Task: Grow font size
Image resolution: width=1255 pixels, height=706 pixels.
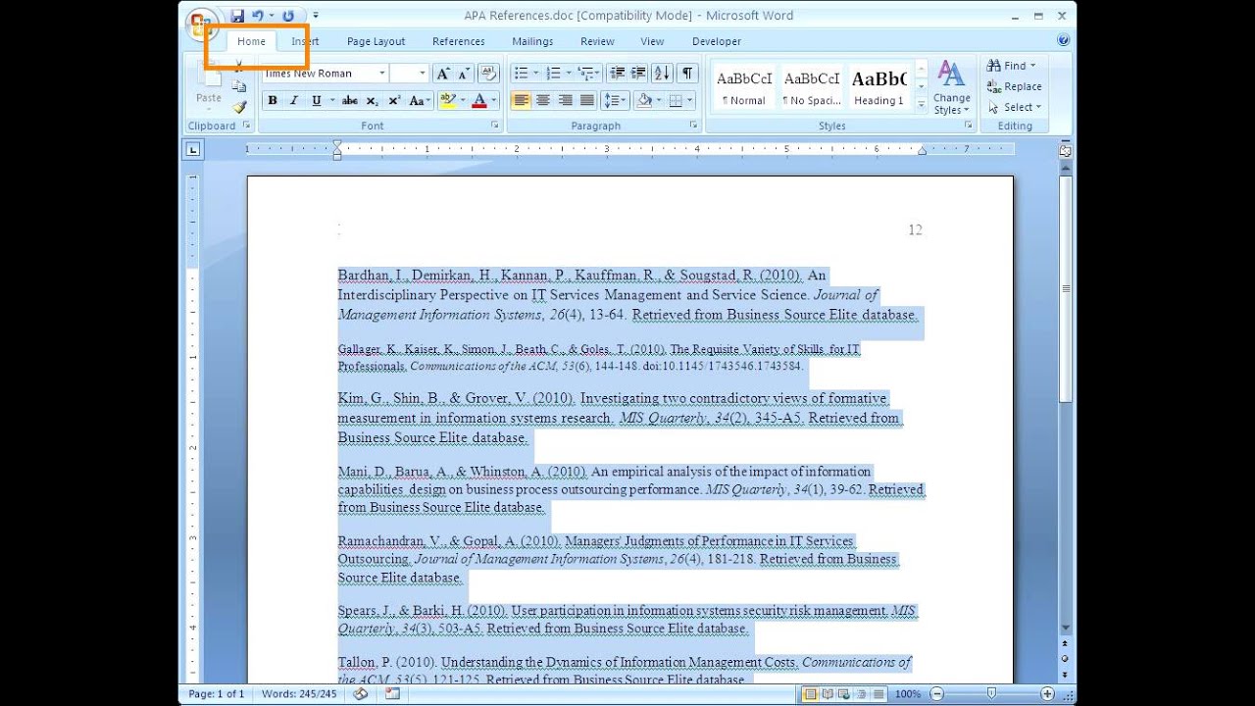Action: (443, 74)
